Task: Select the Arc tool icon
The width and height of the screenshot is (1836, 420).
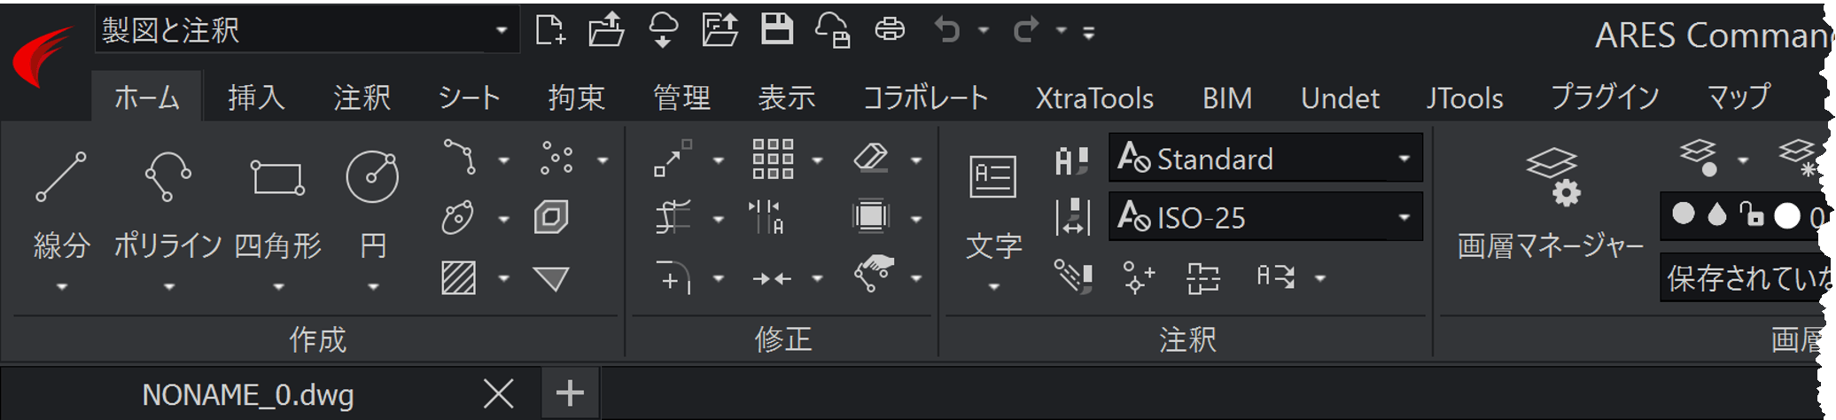Action: [460, 158]
